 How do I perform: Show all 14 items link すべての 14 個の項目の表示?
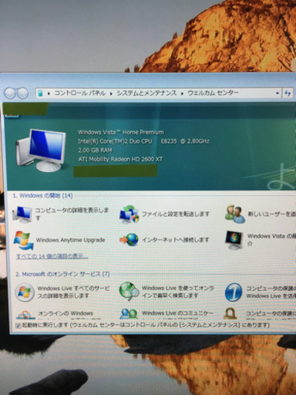point(52,256)
